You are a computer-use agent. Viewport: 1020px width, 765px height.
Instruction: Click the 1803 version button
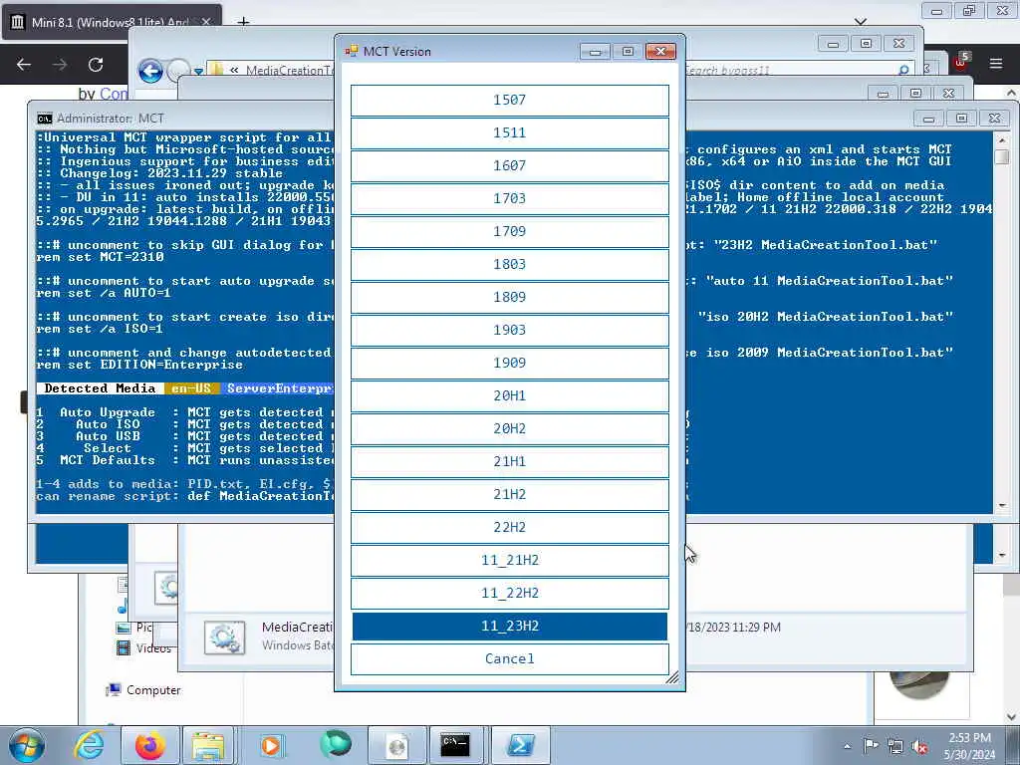(x=509, y=264)
